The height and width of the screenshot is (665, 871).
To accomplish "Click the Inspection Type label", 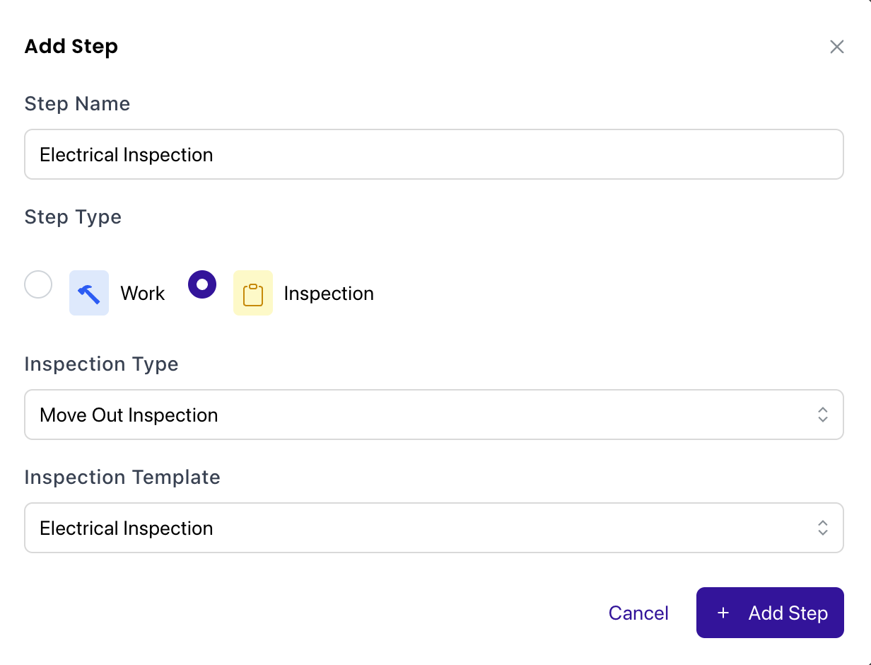I will click(101, 364).
